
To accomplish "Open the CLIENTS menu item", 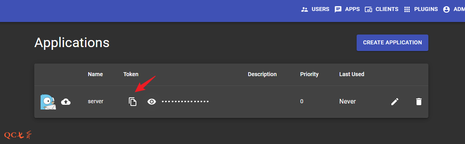I will click(x=387, y=9).
